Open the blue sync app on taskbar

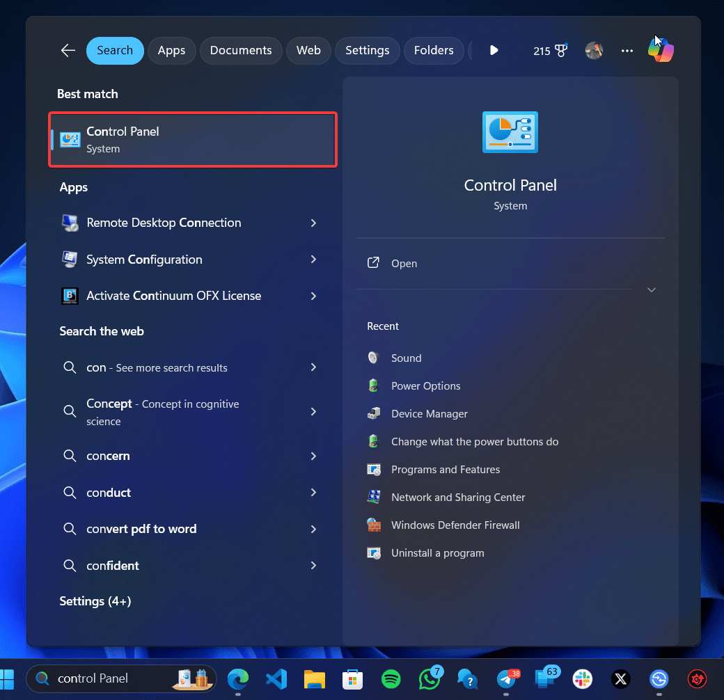[659, 679]
